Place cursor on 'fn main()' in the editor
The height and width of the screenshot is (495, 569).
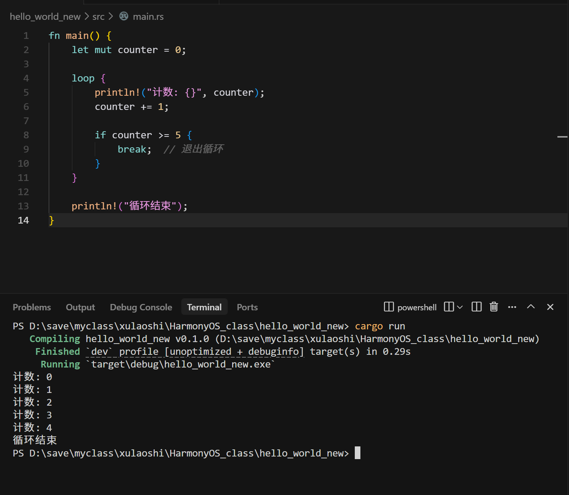point(74,36)
